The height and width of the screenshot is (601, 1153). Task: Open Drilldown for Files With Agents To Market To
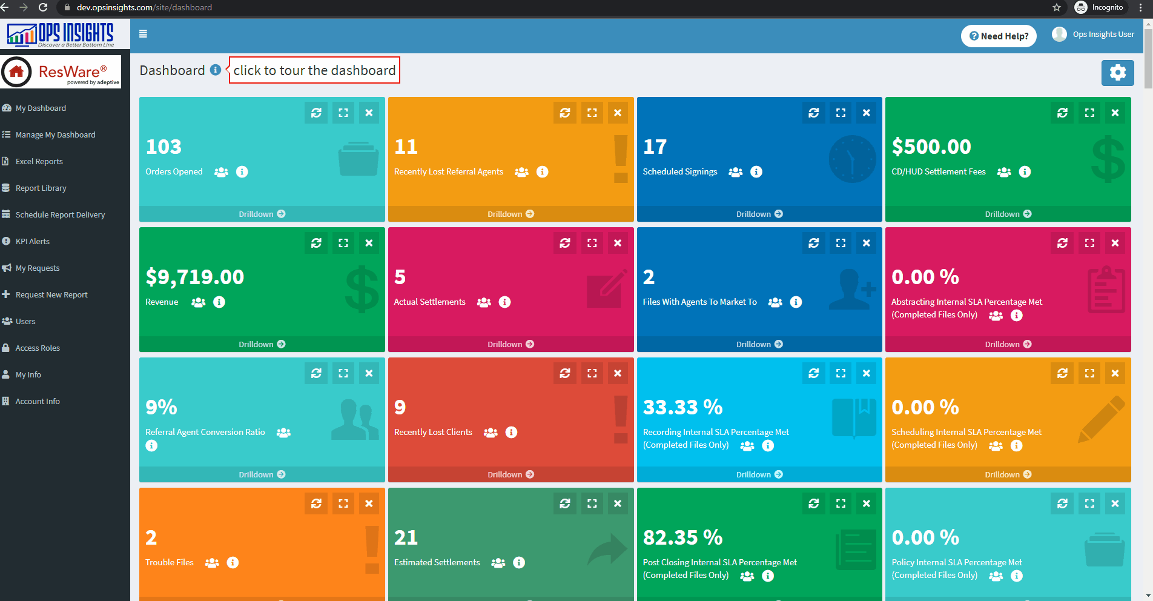click(759, 344)
